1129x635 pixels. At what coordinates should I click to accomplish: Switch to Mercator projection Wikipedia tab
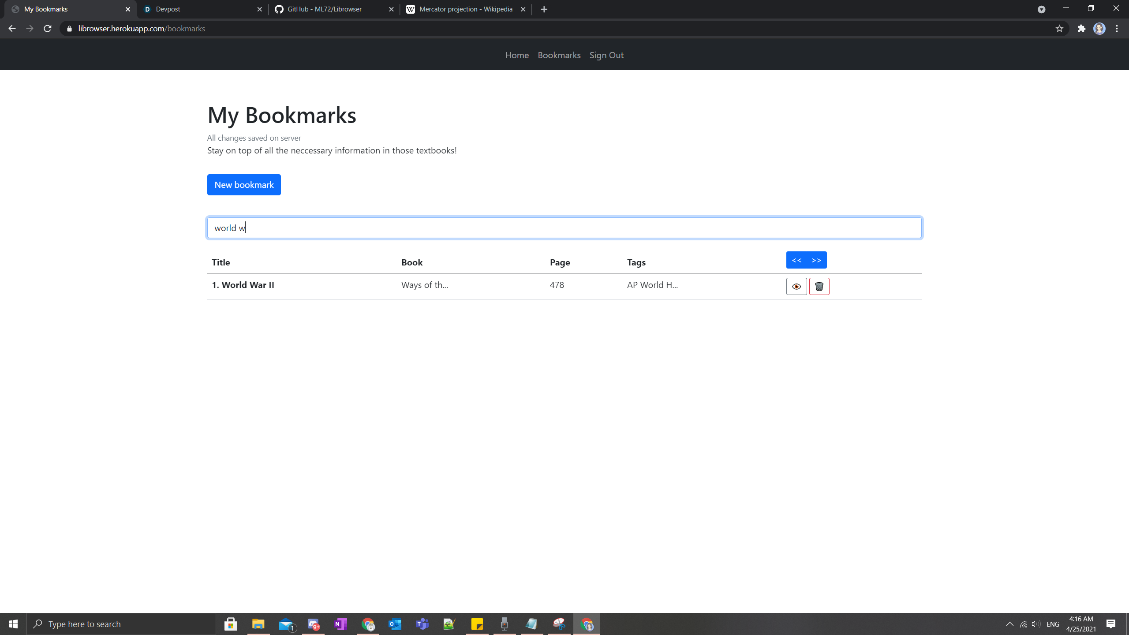pyautogui.click(x=465, y=9)
